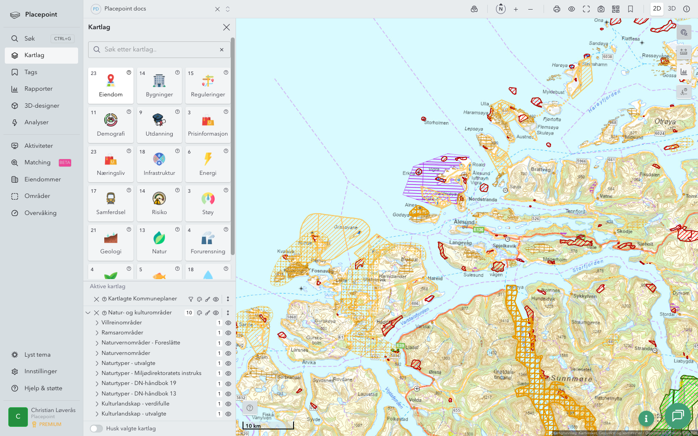
Task: Expand the Naturvernområder sublayer
Action: coord(97,353)
